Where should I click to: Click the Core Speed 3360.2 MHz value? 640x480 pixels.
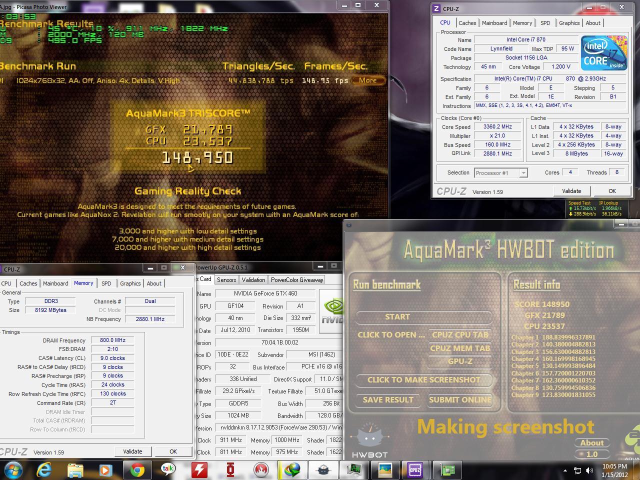click(497, 127)
